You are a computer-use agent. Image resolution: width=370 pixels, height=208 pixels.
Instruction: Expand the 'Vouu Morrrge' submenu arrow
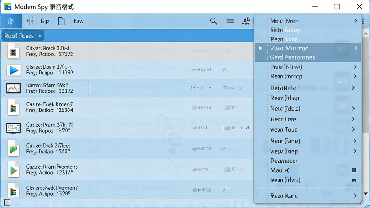point(356,48)
